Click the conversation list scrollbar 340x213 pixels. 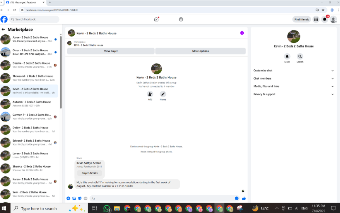(61, 73)
